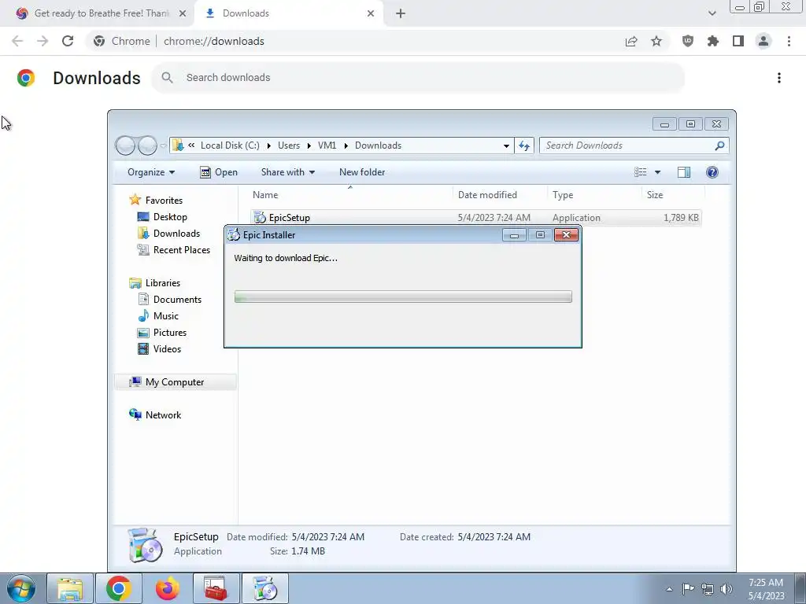Click VM1 in the breadcrumb path

327,145
